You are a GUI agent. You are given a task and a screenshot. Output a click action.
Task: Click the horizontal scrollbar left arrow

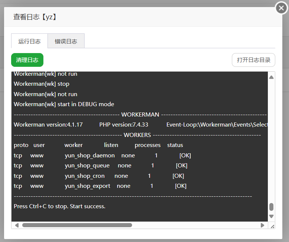(16, 225)
